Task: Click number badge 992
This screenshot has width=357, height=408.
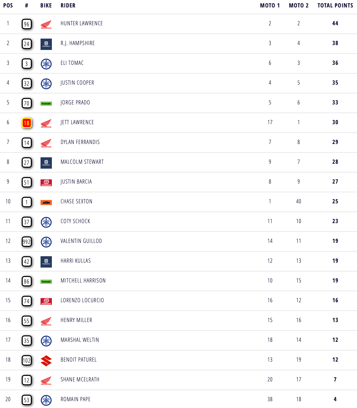Action: click(27, 242)
